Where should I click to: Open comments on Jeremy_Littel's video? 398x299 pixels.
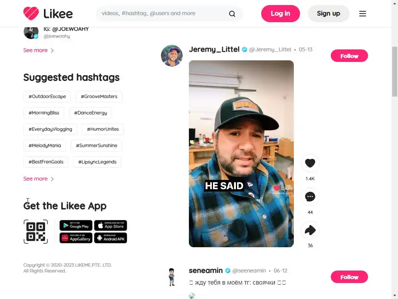click(x=310, y=197)
